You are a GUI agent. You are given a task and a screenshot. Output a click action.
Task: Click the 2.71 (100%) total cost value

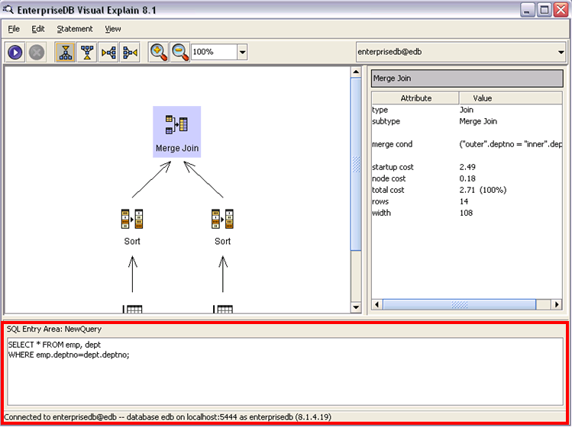click(483, 190)
